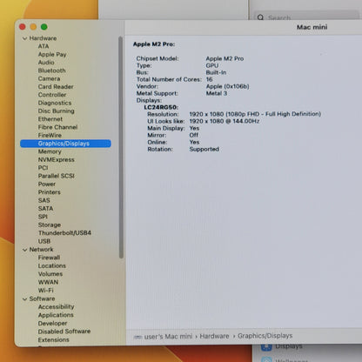
Task: Open Wi-Fi under Network
Action: [x=46, y=290]
